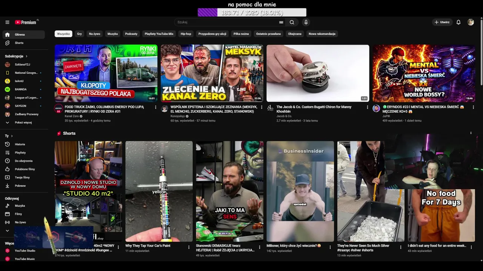Select the Piłka nożna filter chip

click(241, 34)
